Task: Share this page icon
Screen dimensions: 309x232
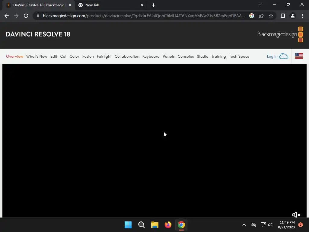Action: coord(261,16)
